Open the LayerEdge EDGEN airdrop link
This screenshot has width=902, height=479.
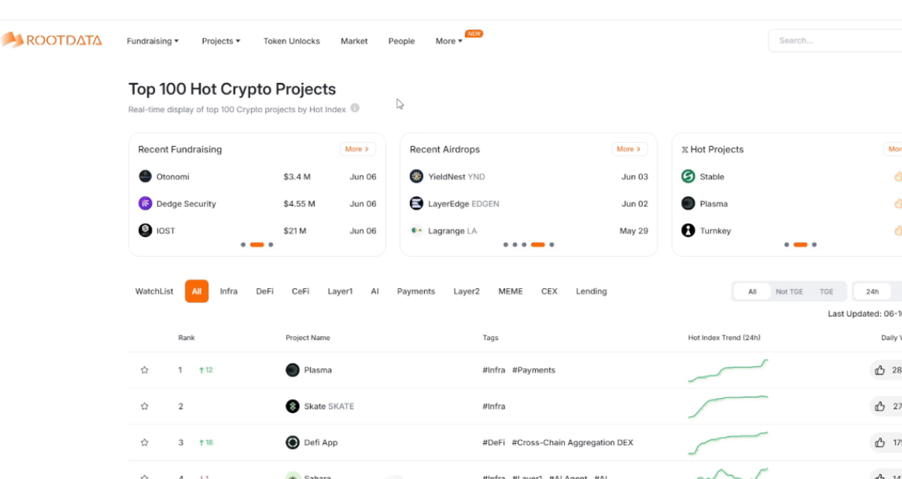(464, 204)
